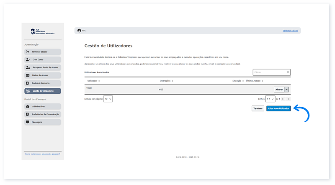
Task: Go to the next page arrow
Action: coord(288,99)
